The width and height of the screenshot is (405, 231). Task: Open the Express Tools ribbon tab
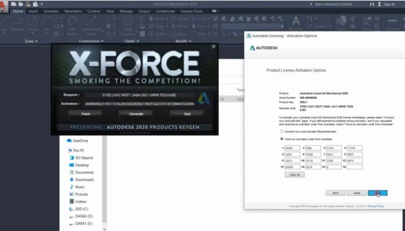tap(192, 11)
